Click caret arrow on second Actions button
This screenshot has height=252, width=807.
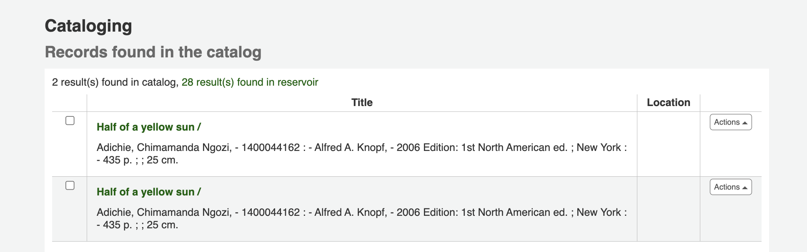pyautogui.click(x=745, y=188)
